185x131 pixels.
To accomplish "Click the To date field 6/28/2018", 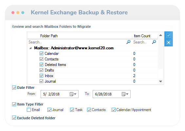I will [112, 94].
